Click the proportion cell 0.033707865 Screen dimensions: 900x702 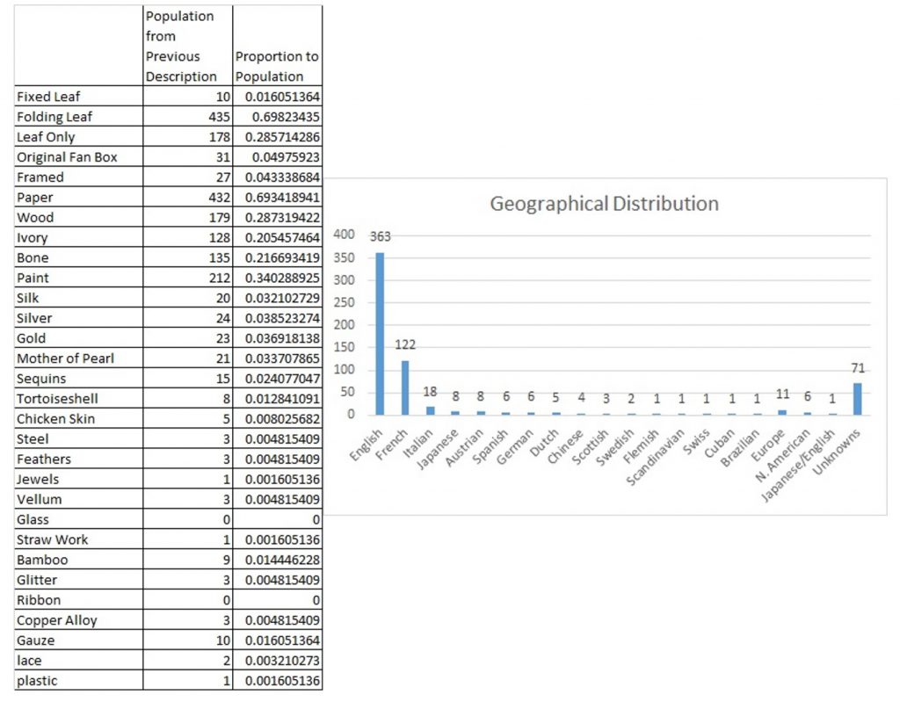click(x=278, y=358)
